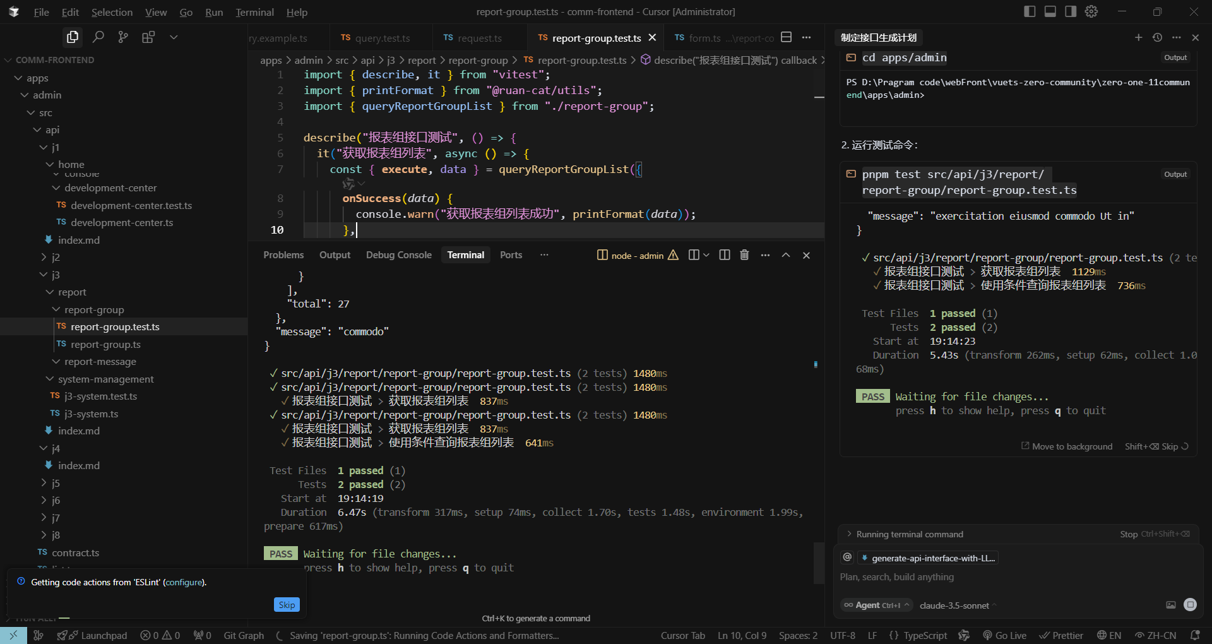Open the Ports panel tab

click(511, 255)
